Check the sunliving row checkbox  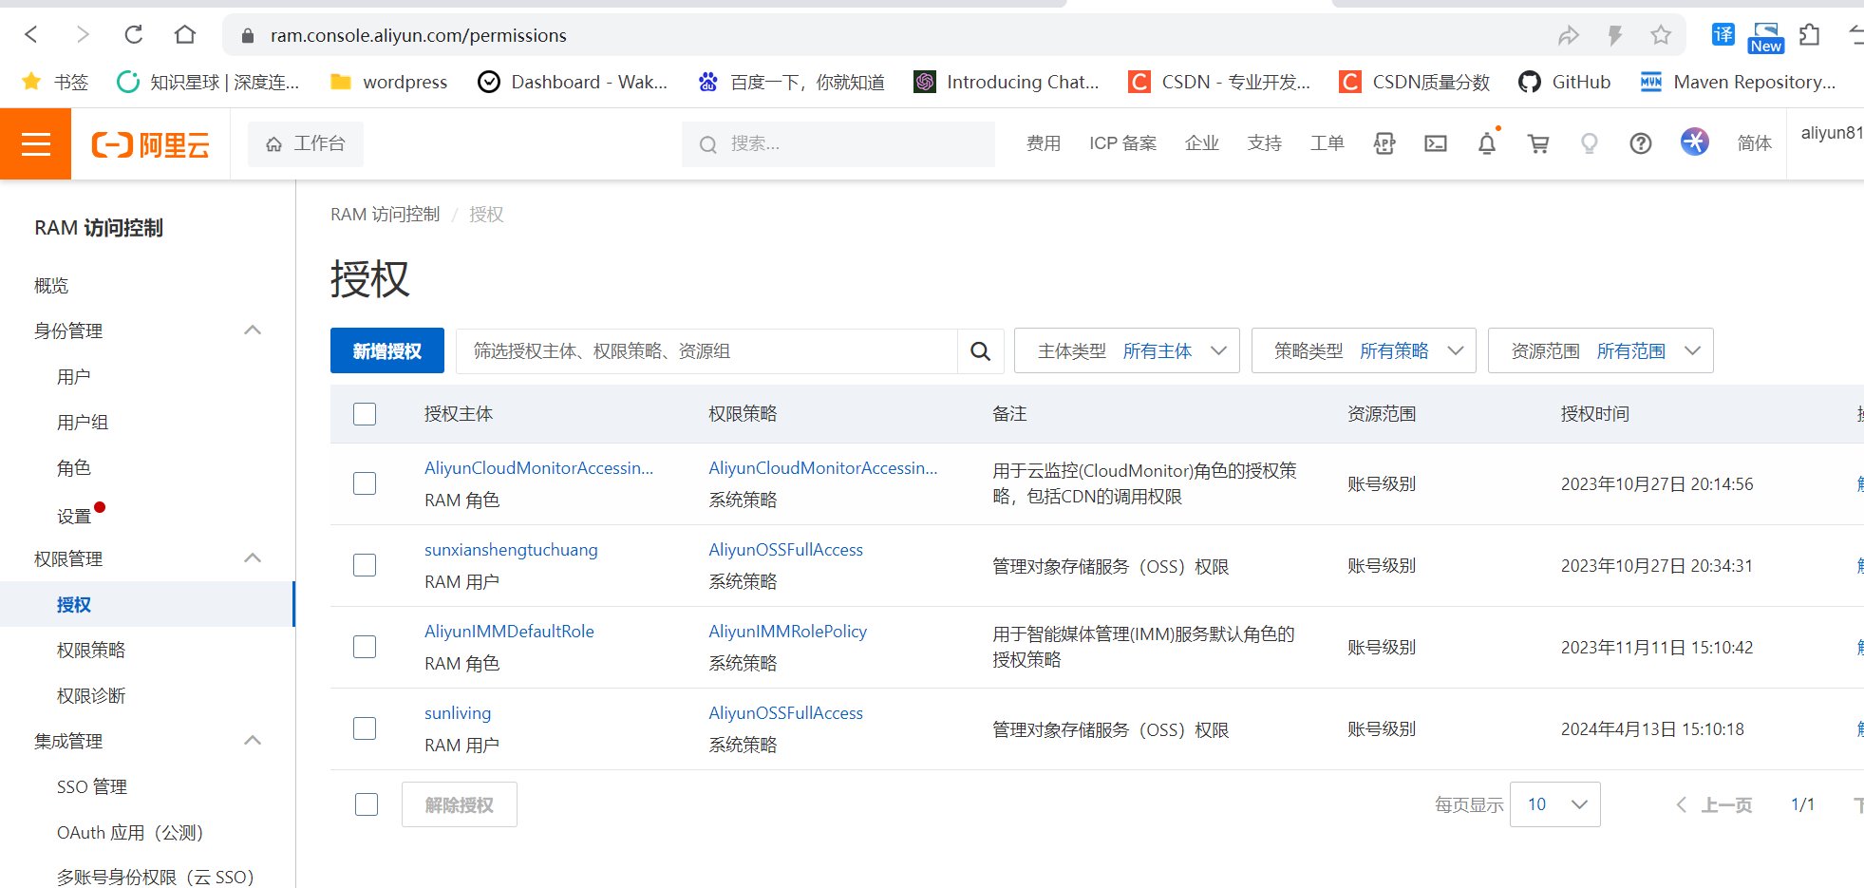[x=365, y=728]
